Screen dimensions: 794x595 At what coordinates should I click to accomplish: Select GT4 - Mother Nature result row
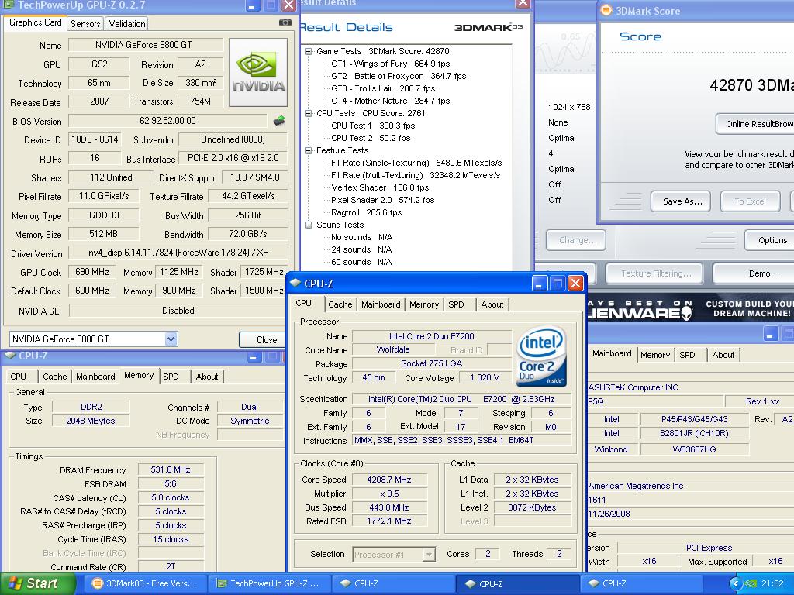391,101
